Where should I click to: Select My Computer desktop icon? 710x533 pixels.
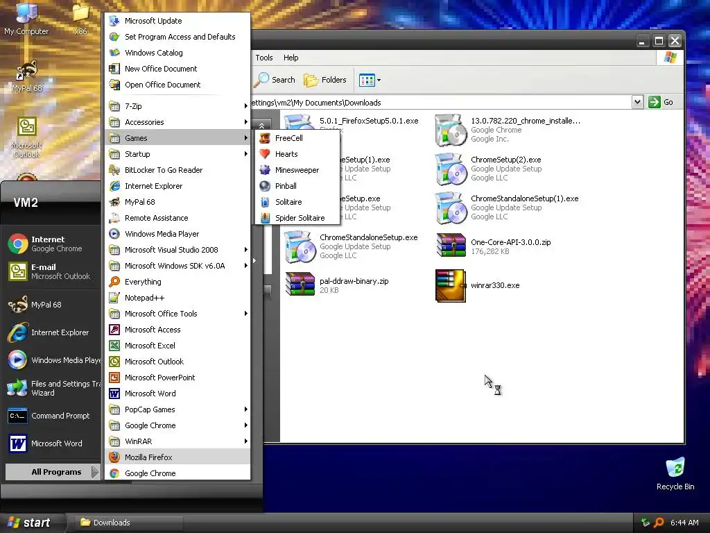pyautogui.click(x=26, y=19)
